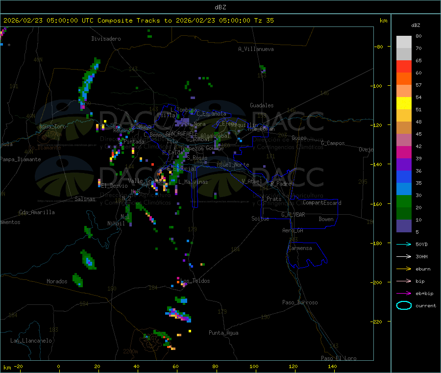Viewport: 441px width, 373px height.
Task: Click the L_Malvinas map label
Action: click(193, 182)
